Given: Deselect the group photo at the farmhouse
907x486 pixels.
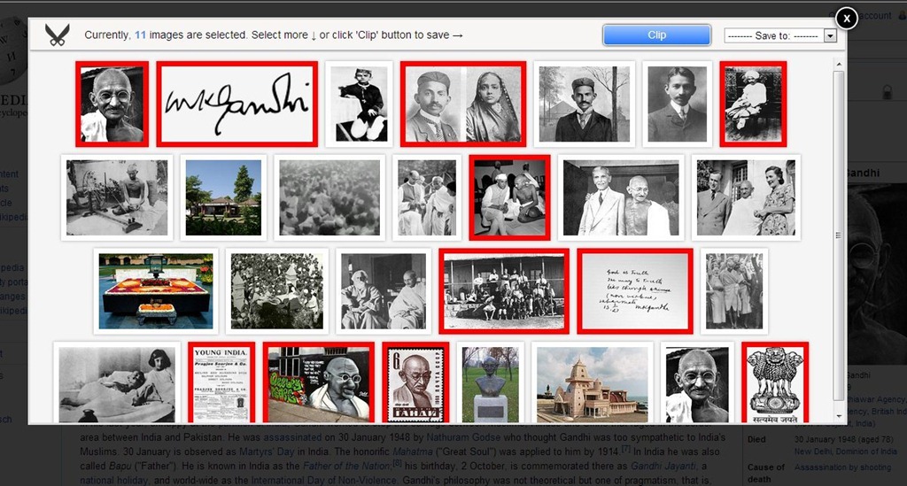Looking at the screenshot, I should (504, 291).
